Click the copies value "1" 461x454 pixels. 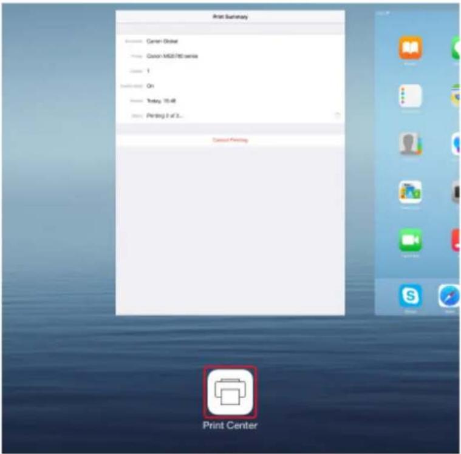pos(148,71)
